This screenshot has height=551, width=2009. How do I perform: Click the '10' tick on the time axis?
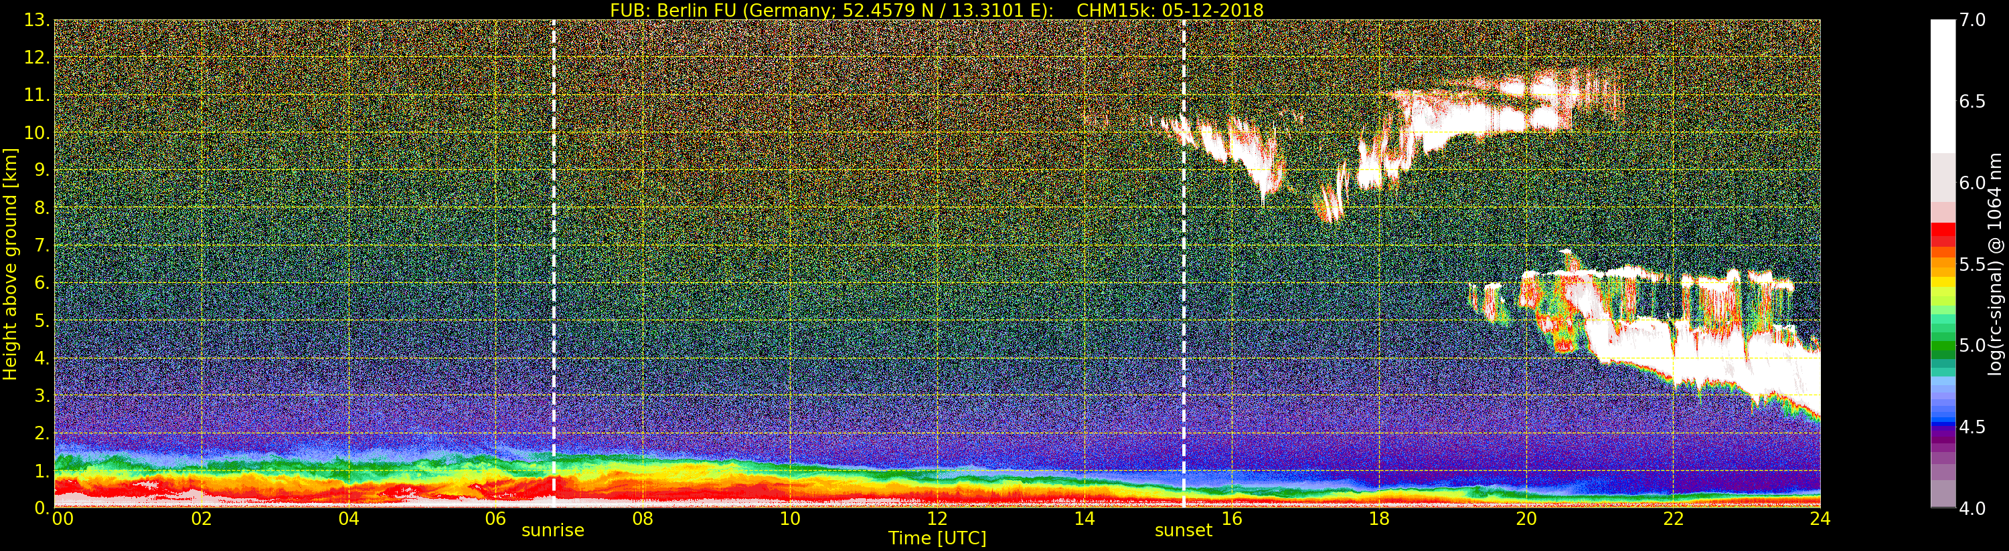point(790,518)
